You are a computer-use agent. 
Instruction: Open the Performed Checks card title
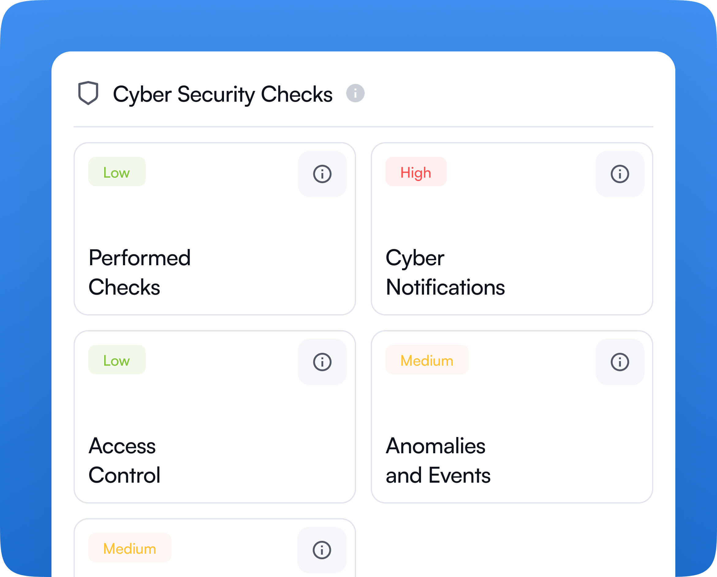coord(140,272)
